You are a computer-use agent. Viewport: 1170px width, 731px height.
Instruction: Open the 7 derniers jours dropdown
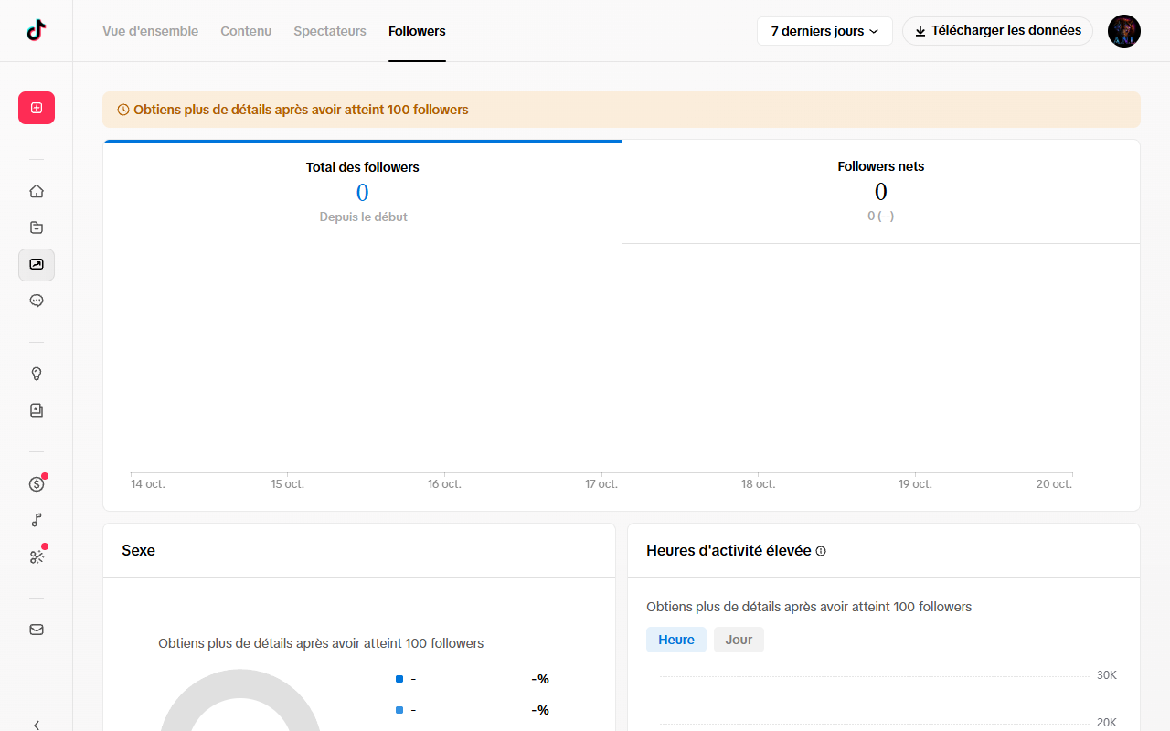click(x=824, y=31)
